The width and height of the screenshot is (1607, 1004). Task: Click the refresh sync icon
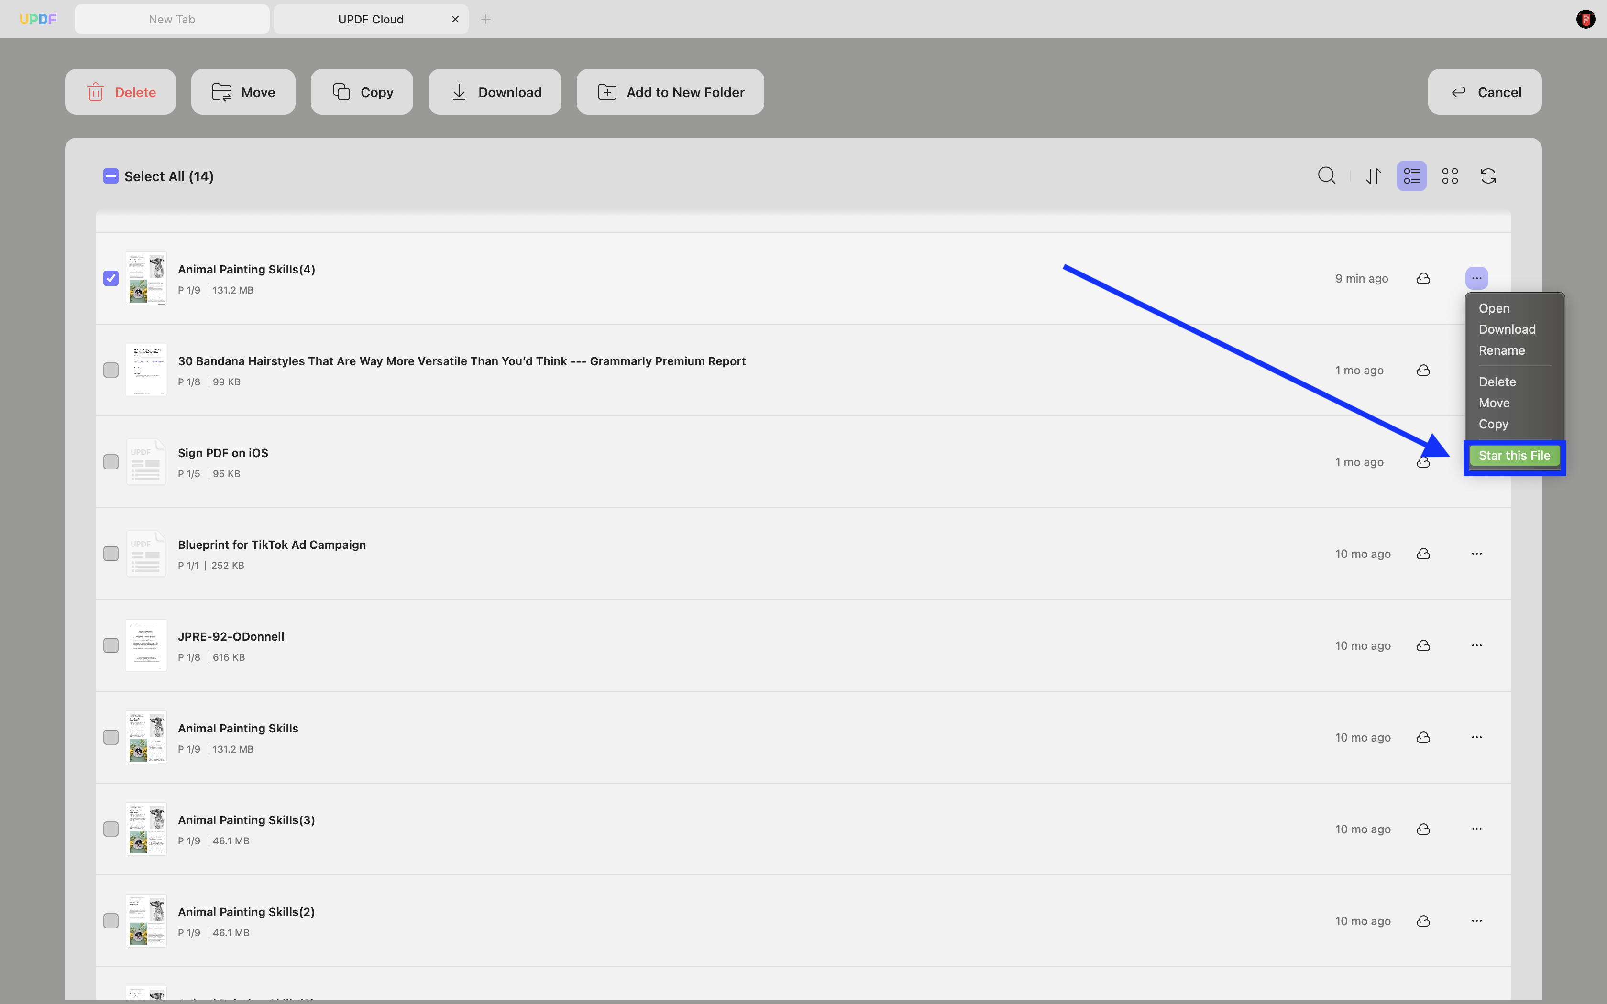tap(1488, 176)
